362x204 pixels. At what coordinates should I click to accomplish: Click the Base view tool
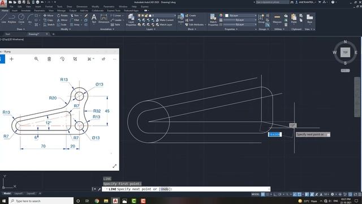[309, 19]
